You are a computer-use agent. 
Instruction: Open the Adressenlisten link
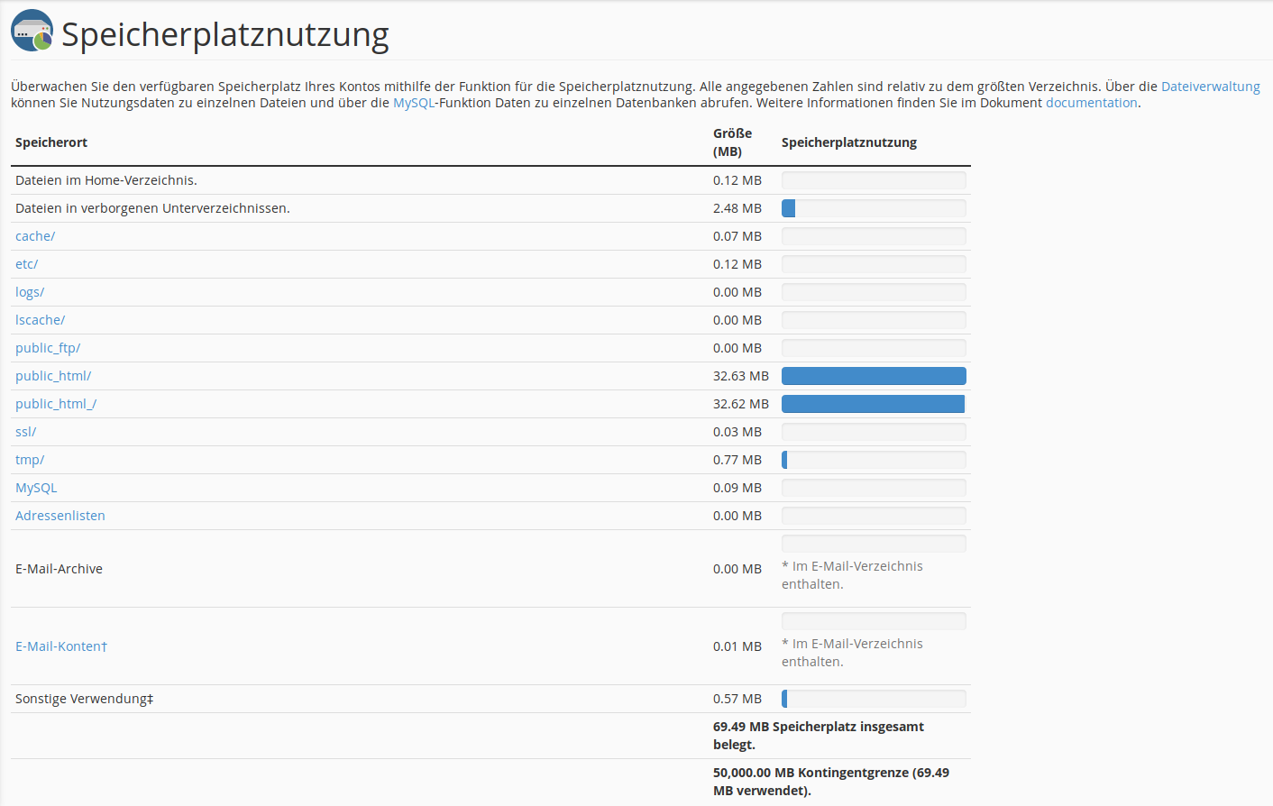[60, 516]
